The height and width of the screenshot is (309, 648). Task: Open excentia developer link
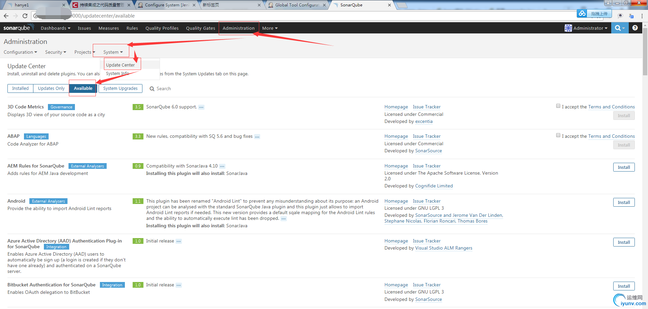point(424,122)
